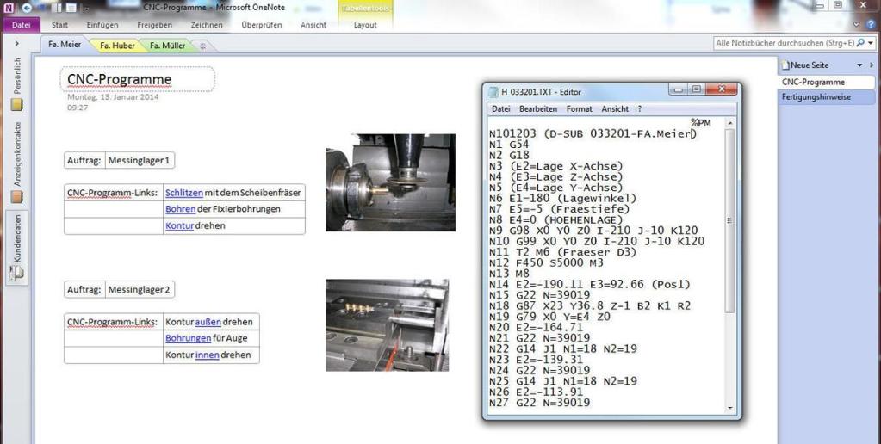Open the Layout tab under Tabellentools
The image size is (881, 444).
[365, 25]
